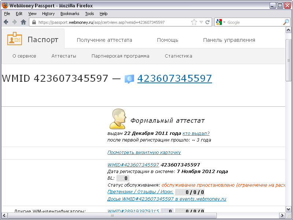Go to Партнерская программа submenu item
The height and width of the screenshot is (220, 293).
[x=120, y=56]
